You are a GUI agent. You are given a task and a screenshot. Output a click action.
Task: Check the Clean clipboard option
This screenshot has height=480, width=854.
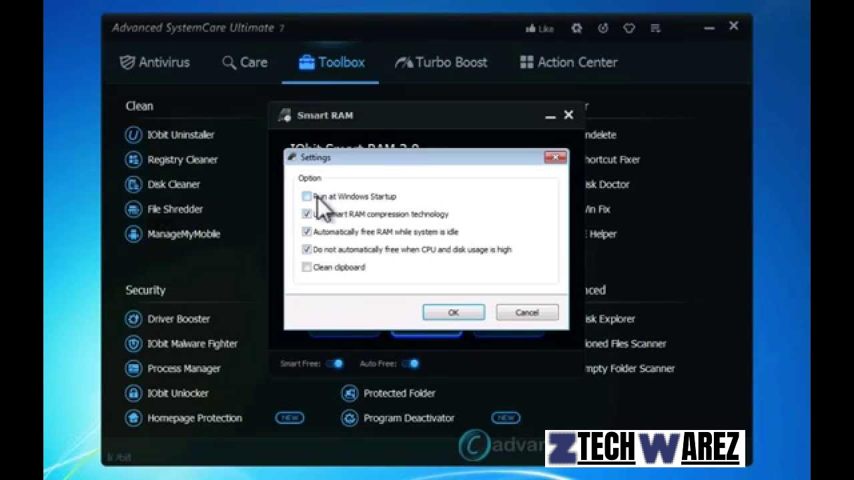306,267
